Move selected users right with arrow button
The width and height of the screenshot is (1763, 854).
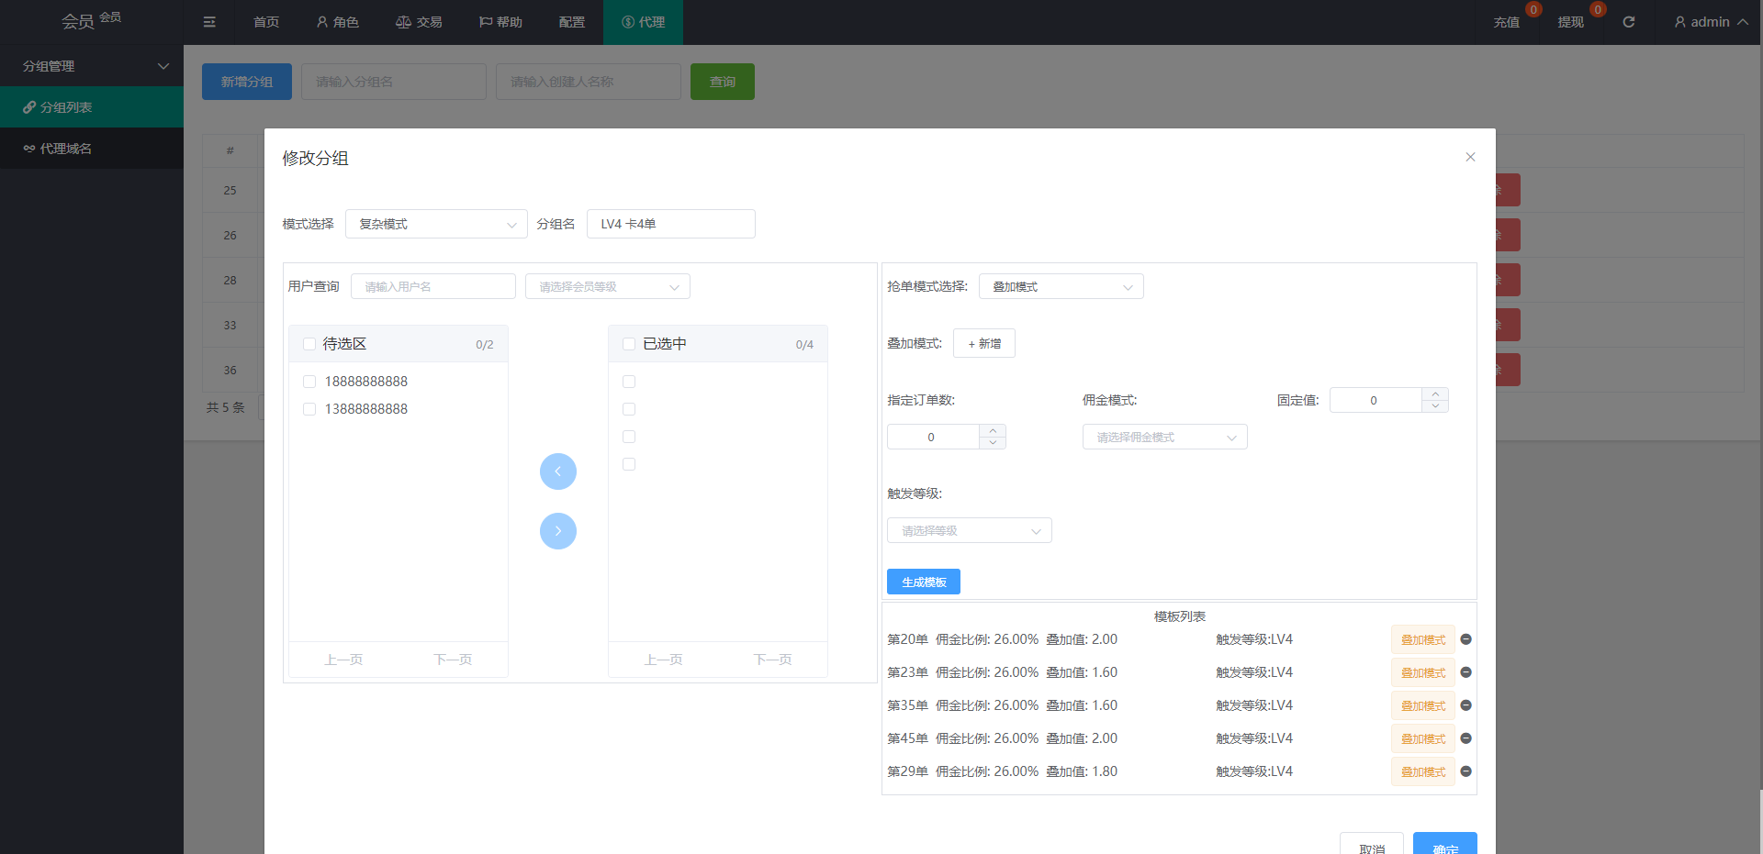pos(557,531)
